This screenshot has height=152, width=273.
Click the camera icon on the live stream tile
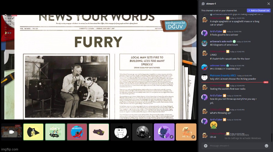click(12, 132)
